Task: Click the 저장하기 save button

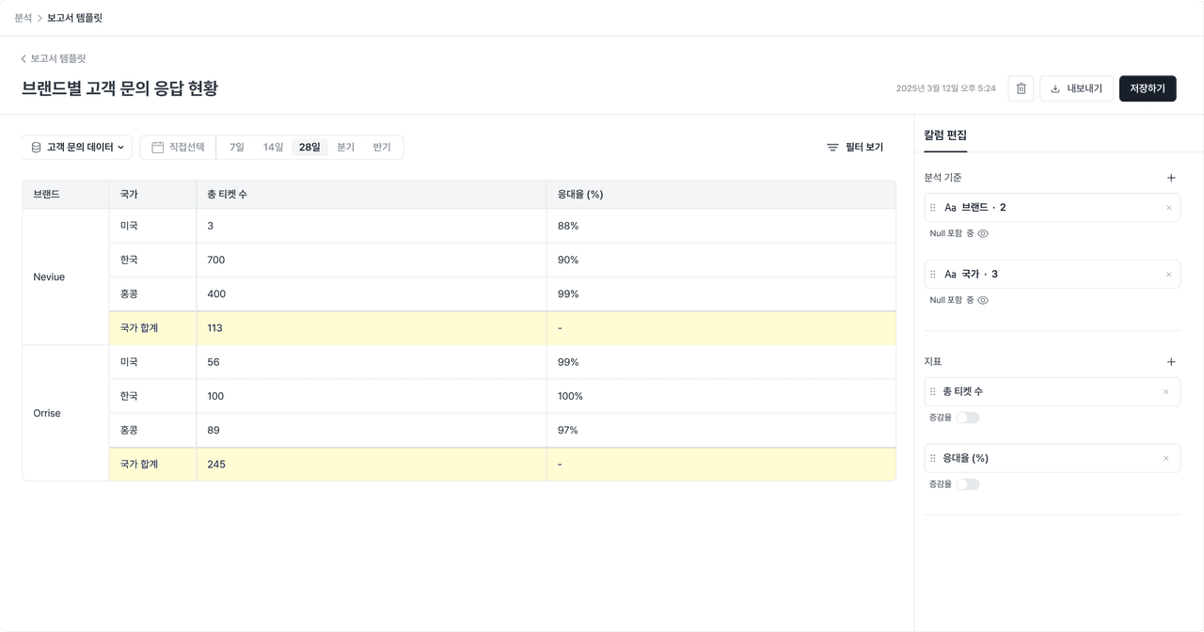Action: pos(1148,88)
